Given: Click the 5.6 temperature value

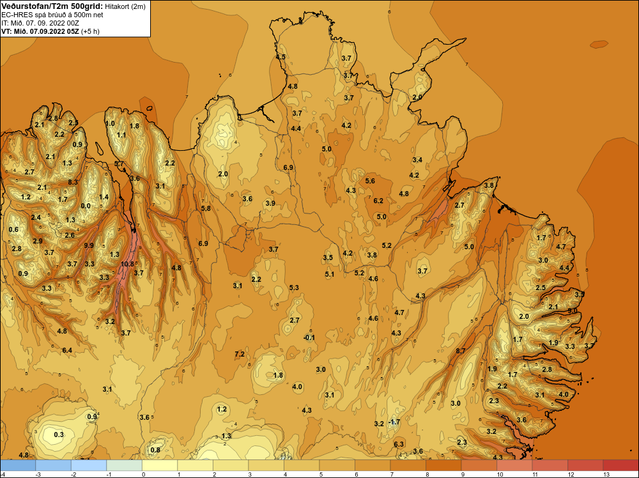Looking at the screenshot, I should (x=370, y=181).
